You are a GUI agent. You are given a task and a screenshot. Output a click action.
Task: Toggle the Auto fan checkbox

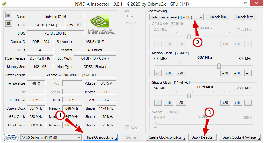point(127,128)
